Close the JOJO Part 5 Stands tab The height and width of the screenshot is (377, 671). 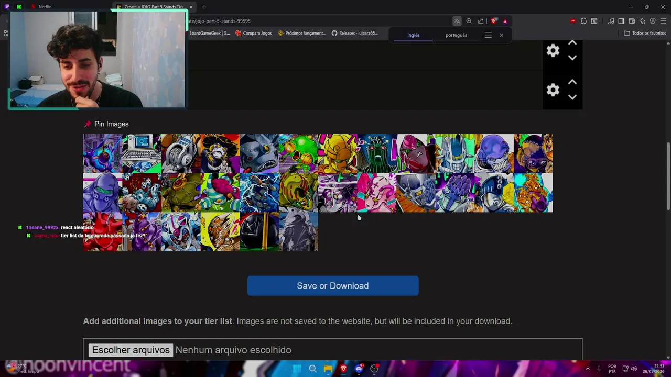191,7
